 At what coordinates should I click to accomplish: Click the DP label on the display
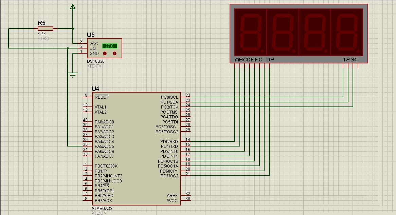270,60
